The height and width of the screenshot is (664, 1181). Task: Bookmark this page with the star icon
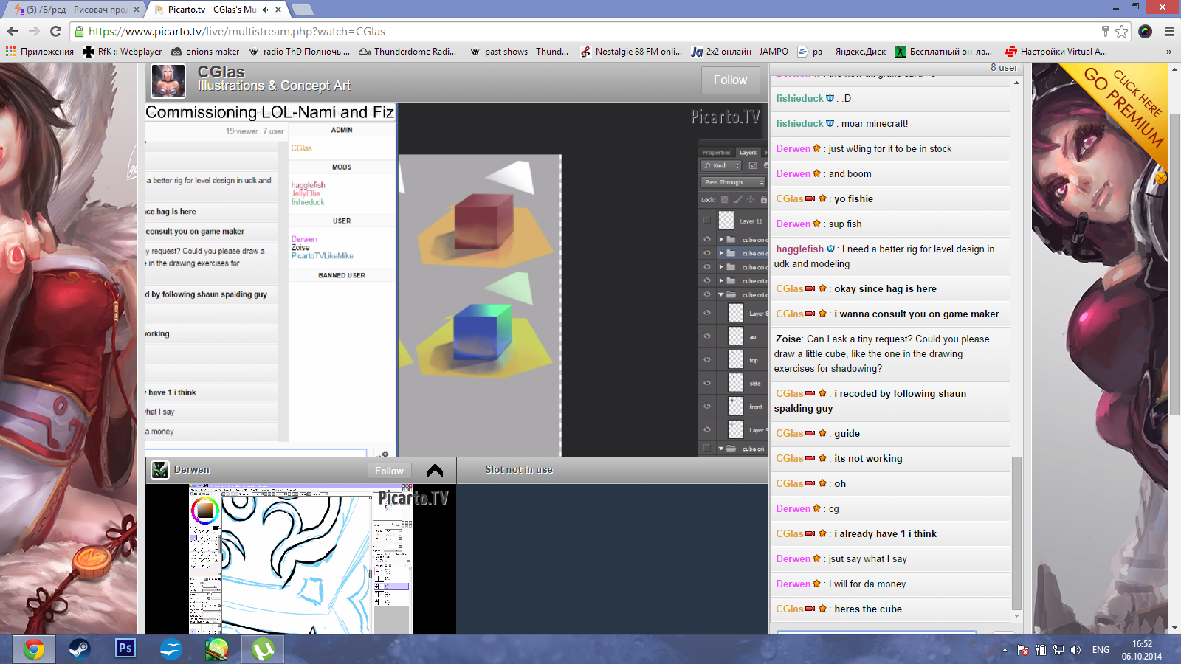pos(1122,31)
